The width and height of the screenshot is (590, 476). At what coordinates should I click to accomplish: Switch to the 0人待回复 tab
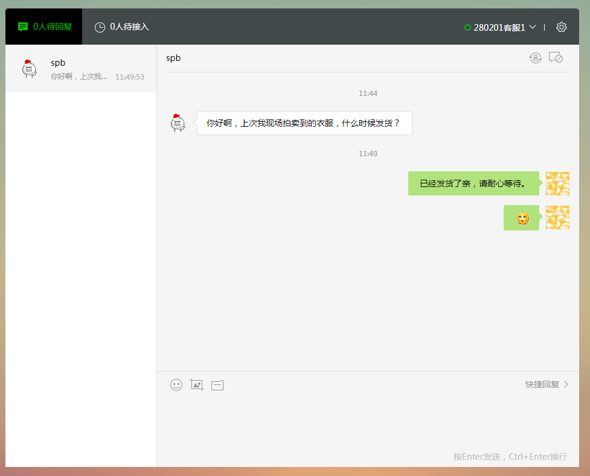click(x=43, y=27)
